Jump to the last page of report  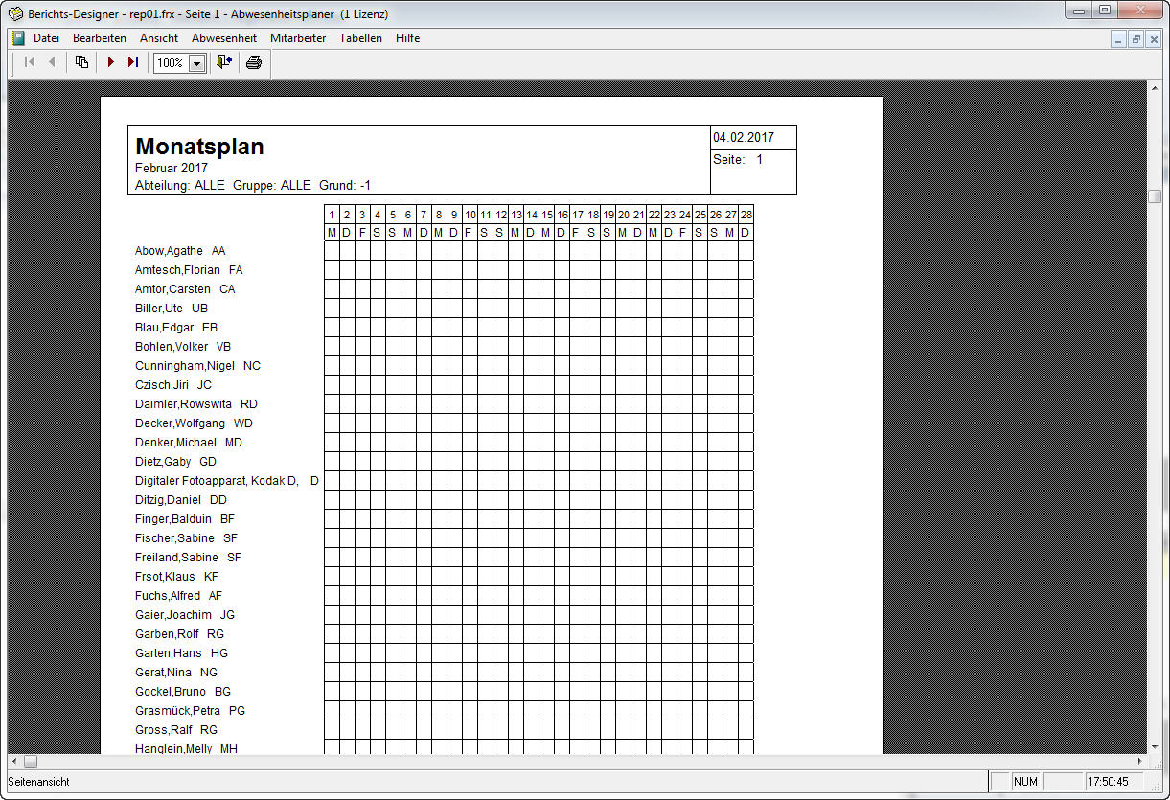(x=133, y=62)
